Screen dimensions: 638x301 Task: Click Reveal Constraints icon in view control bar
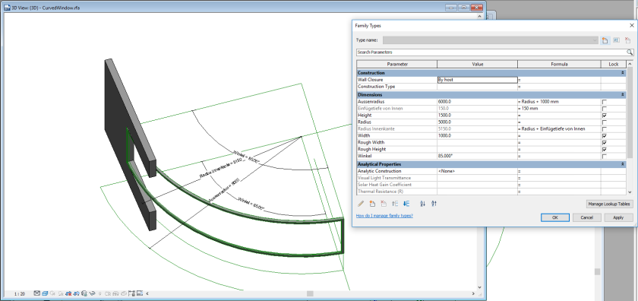tap(132, 293)
